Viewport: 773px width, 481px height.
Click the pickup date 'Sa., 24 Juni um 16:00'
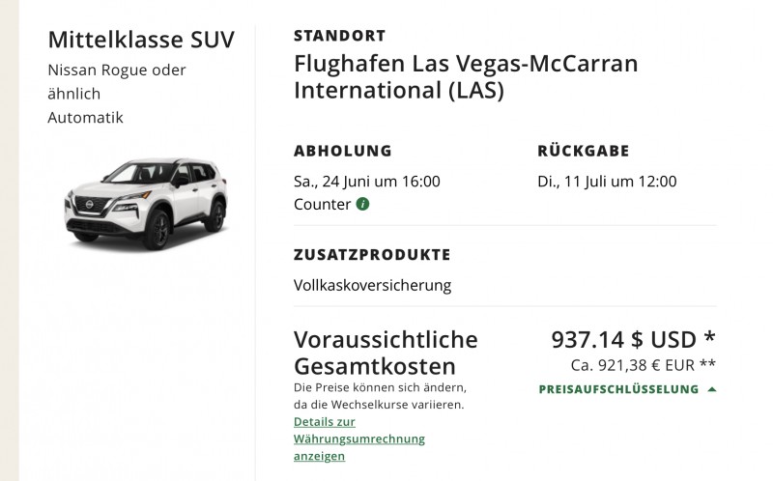tap(366, 181)
